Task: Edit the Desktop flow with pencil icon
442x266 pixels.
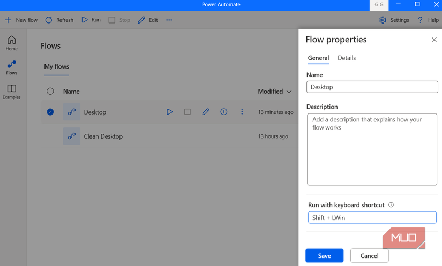Action: tap(206, 112)
